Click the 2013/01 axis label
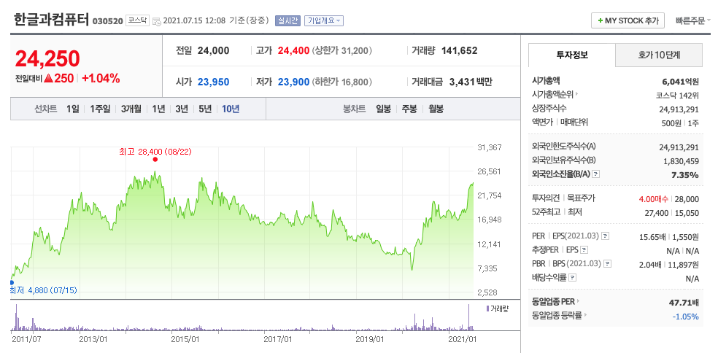 click(x=93, y=339)
